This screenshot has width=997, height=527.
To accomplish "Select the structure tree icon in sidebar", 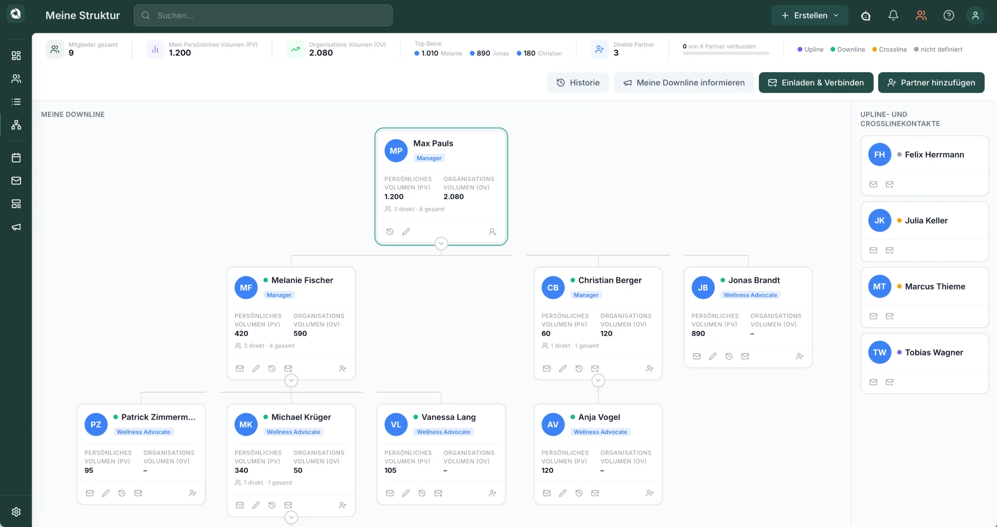I will (x=16, y=125).
